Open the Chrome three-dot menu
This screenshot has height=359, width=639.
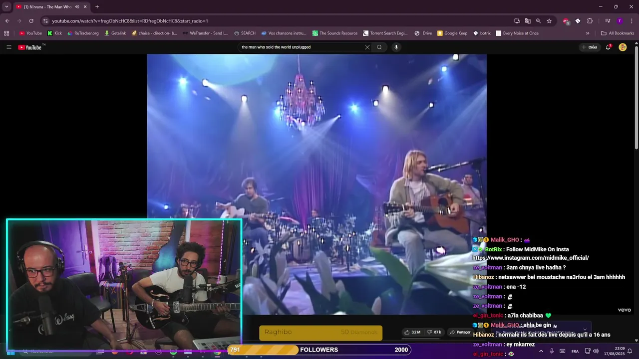click(631, 21)
